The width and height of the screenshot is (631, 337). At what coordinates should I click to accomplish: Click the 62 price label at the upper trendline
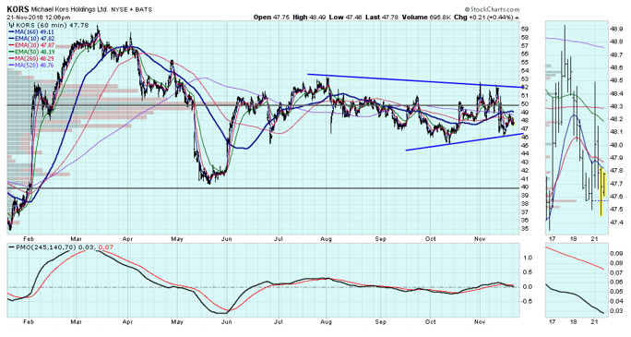[525, 88]
